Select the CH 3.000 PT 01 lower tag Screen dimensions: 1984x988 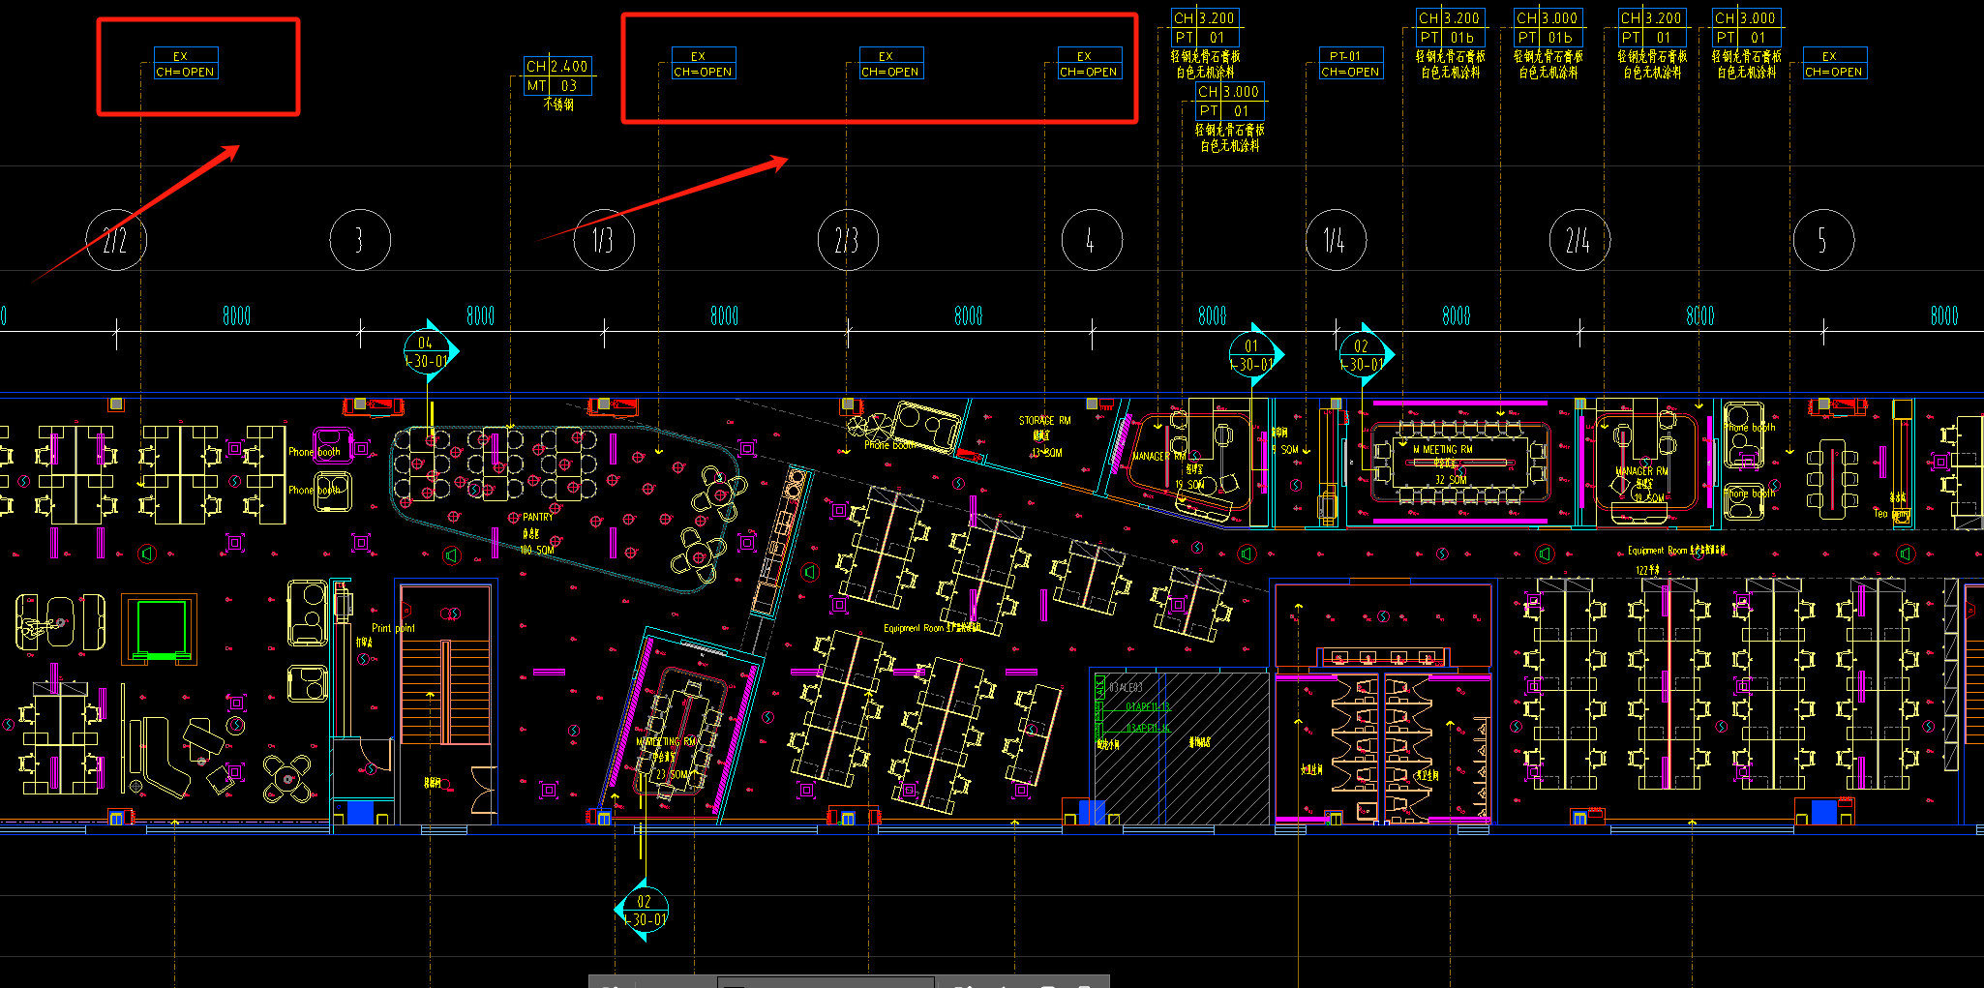[x=1229, y=102]
